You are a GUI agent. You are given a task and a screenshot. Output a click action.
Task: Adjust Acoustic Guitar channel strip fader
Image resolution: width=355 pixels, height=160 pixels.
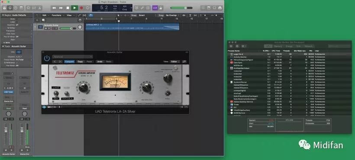[x=6, y=130]
